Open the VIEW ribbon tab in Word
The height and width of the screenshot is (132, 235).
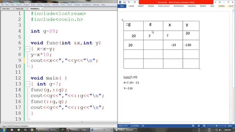(x=212, y=6)
